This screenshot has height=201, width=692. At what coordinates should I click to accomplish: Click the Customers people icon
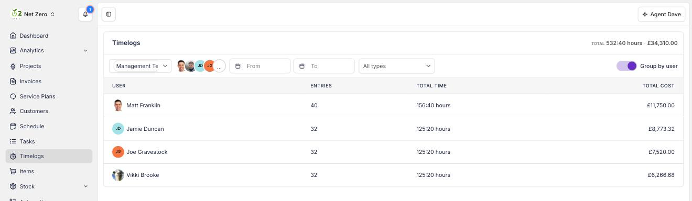coord(13,111)
